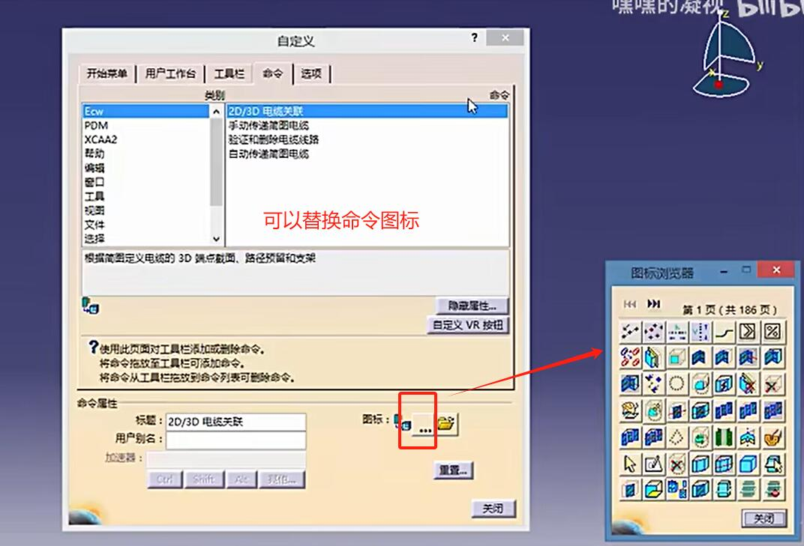Select the 窗口 category

tap(145, 182)
